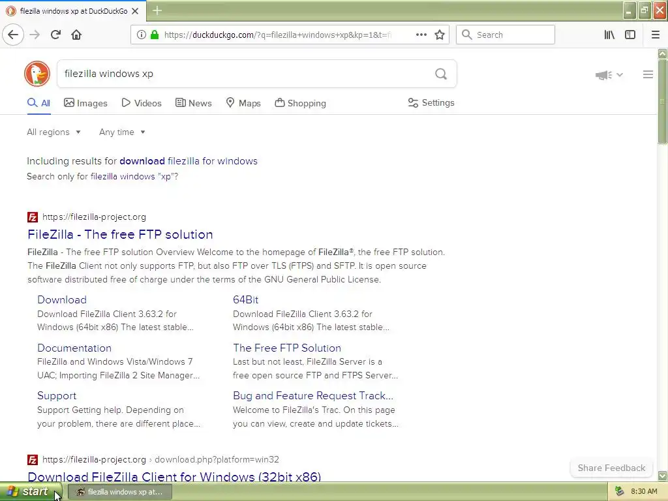Open a new browser tab
This screenshot has height=501, width=668.
point(157,10)
